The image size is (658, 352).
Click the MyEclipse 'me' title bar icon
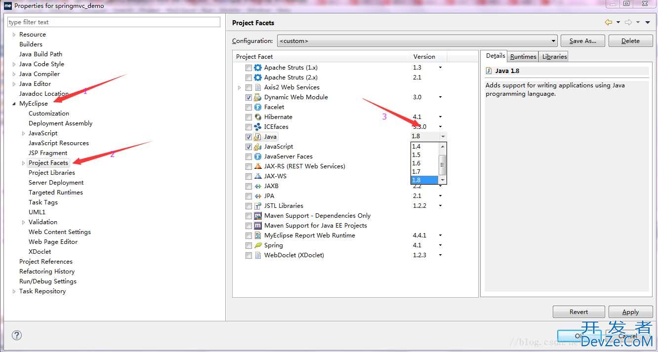(7, 6)
